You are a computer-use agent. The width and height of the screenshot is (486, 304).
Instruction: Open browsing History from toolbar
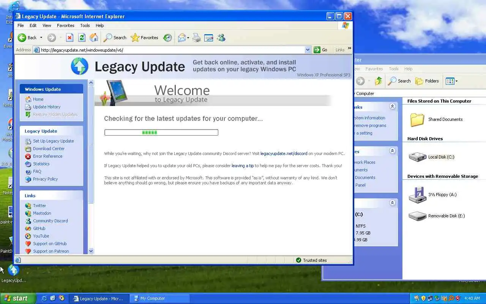(x=167, y=38)
